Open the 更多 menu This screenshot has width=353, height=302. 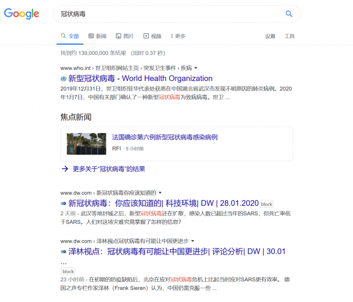click(x=178, y=36)
